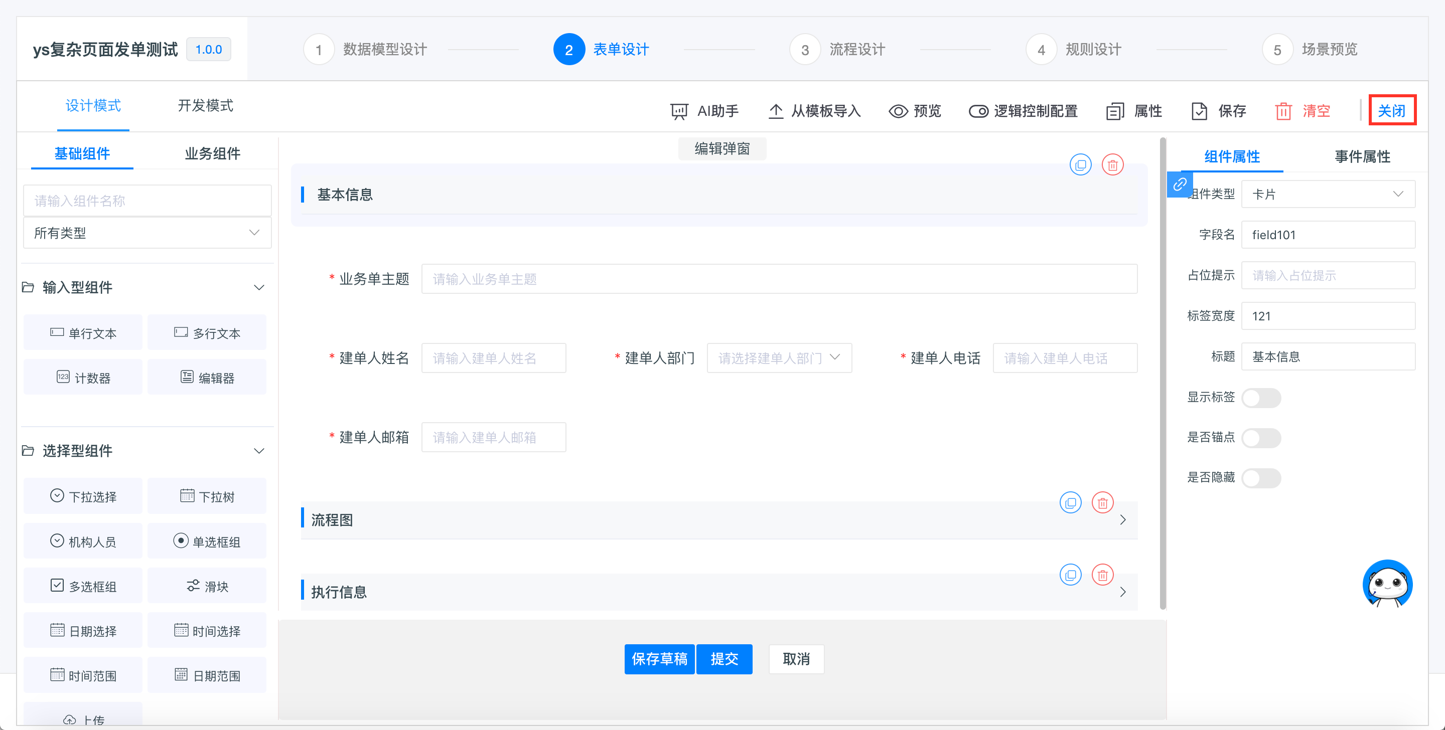This screenshot has width=1445, height=730.
Task: Open the AI助手 assistant
Action: [704, 111]
